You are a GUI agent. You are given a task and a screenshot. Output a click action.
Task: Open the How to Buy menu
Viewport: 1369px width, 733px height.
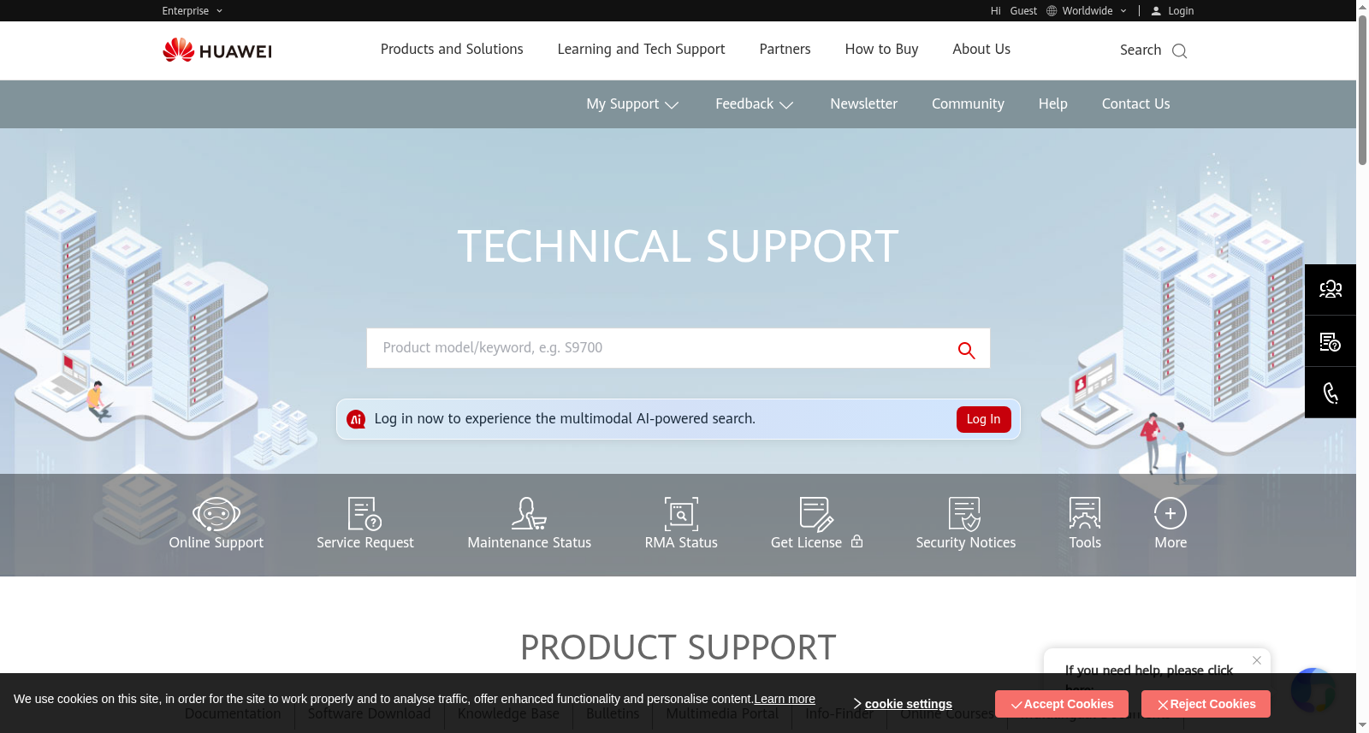tap(881, 50)
